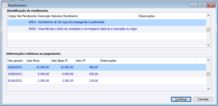The width and height of the screenshot is (218, 106).
Task: Select code 20001 cell
Action: coord(22,22)
